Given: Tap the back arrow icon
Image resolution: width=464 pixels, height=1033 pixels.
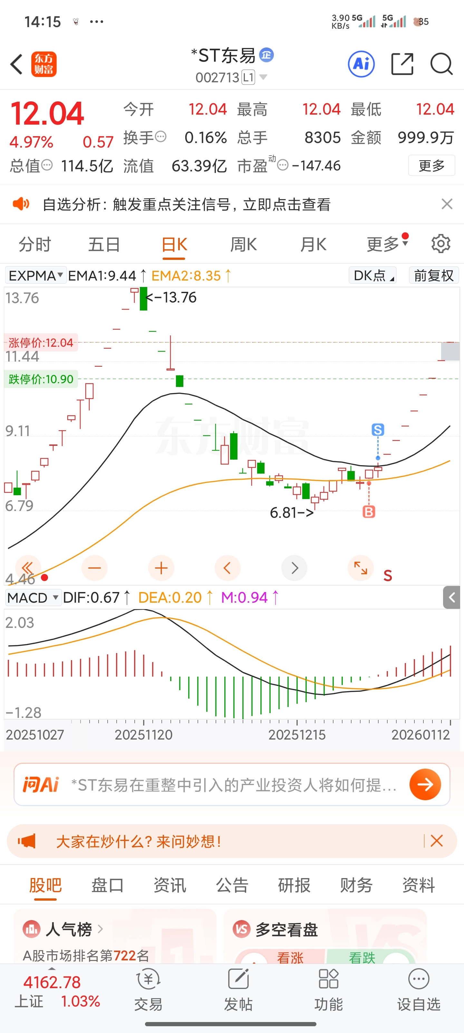Looking at the screenshot, I should pos(17,64).
